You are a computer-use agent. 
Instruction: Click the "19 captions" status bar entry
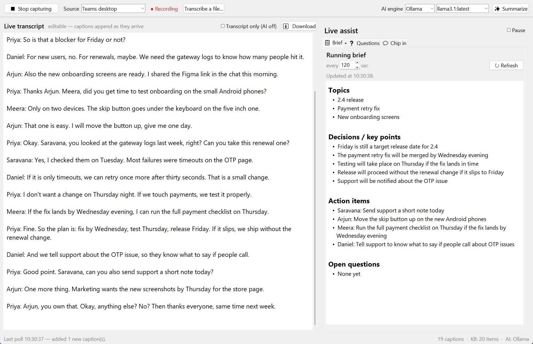pyautogui.click(x=450, y=339)
